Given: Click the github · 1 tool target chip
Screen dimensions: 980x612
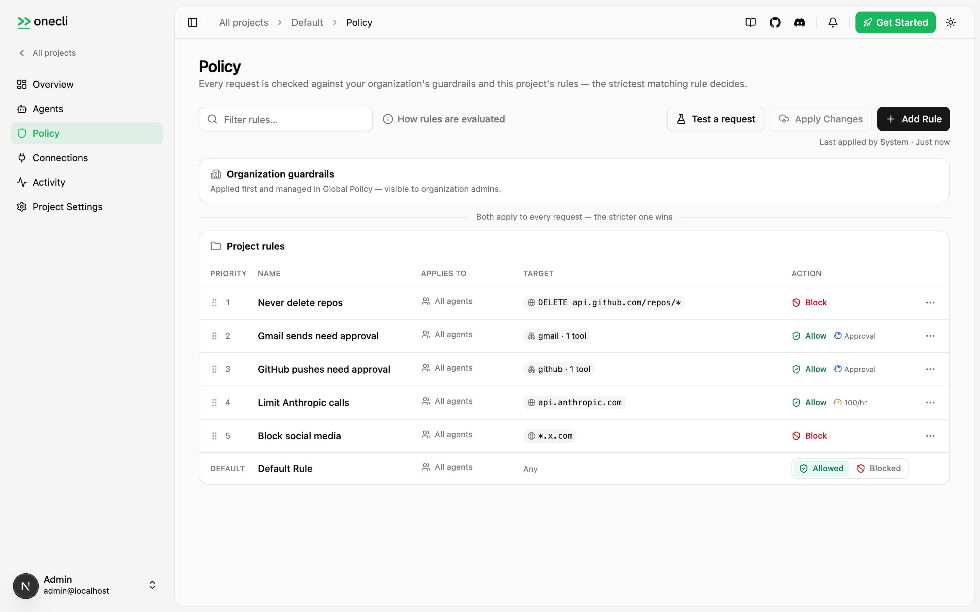Looking at the screenshot, I should point(559,369).
